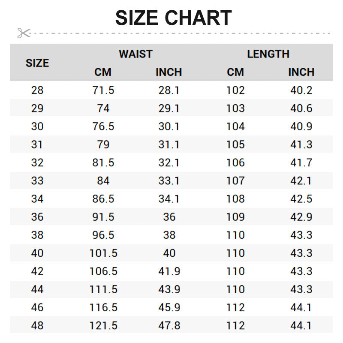Select the 104 cm length cell

pos(235,126)
